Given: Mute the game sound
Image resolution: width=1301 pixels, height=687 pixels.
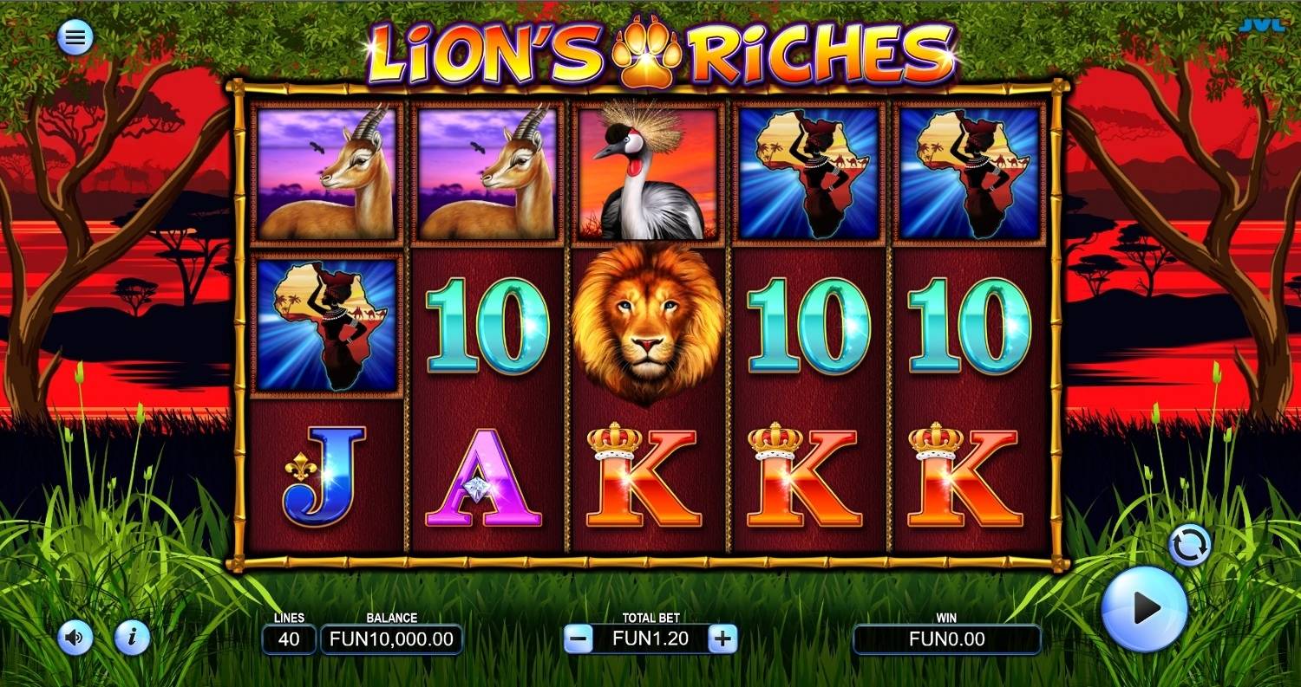Looking at the screenshot, I should pyautogui.click(x=75, y=638).
